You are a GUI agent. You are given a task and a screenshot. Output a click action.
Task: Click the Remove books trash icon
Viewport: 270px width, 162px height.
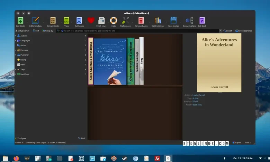[141, 21]
